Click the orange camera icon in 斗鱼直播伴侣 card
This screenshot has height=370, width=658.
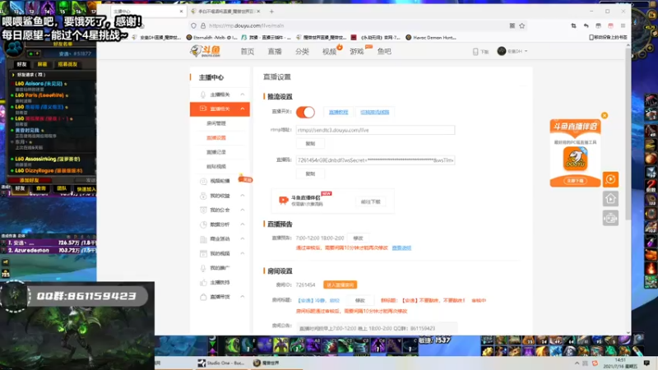click(x=283, y=201)
